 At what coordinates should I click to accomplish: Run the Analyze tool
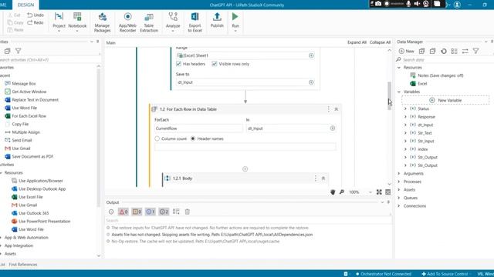pos(173,22)
